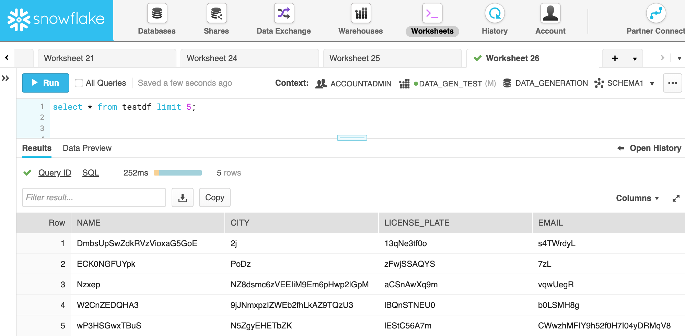Image resolution: width=685 pixels, height=336 pixels.
Task: Run the current query
Action: (46, 83)
